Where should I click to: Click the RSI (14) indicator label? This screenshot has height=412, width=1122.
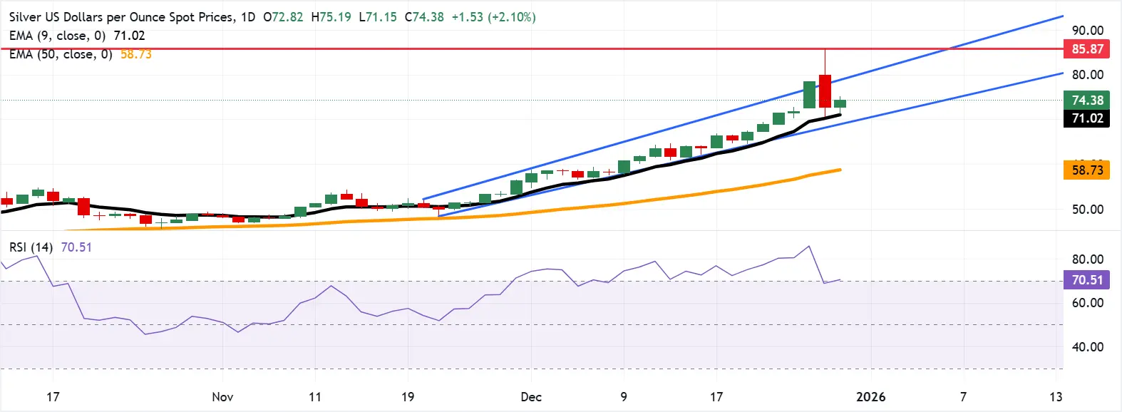click(31, 247)
